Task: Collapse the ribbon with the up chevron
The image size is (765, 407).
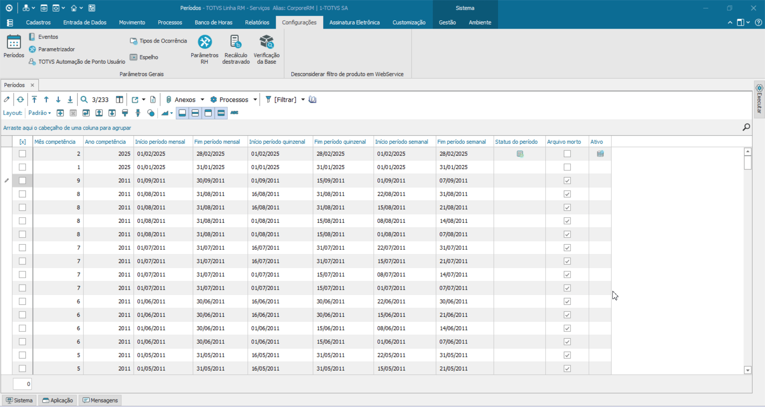Action: [x=730, y=23]
